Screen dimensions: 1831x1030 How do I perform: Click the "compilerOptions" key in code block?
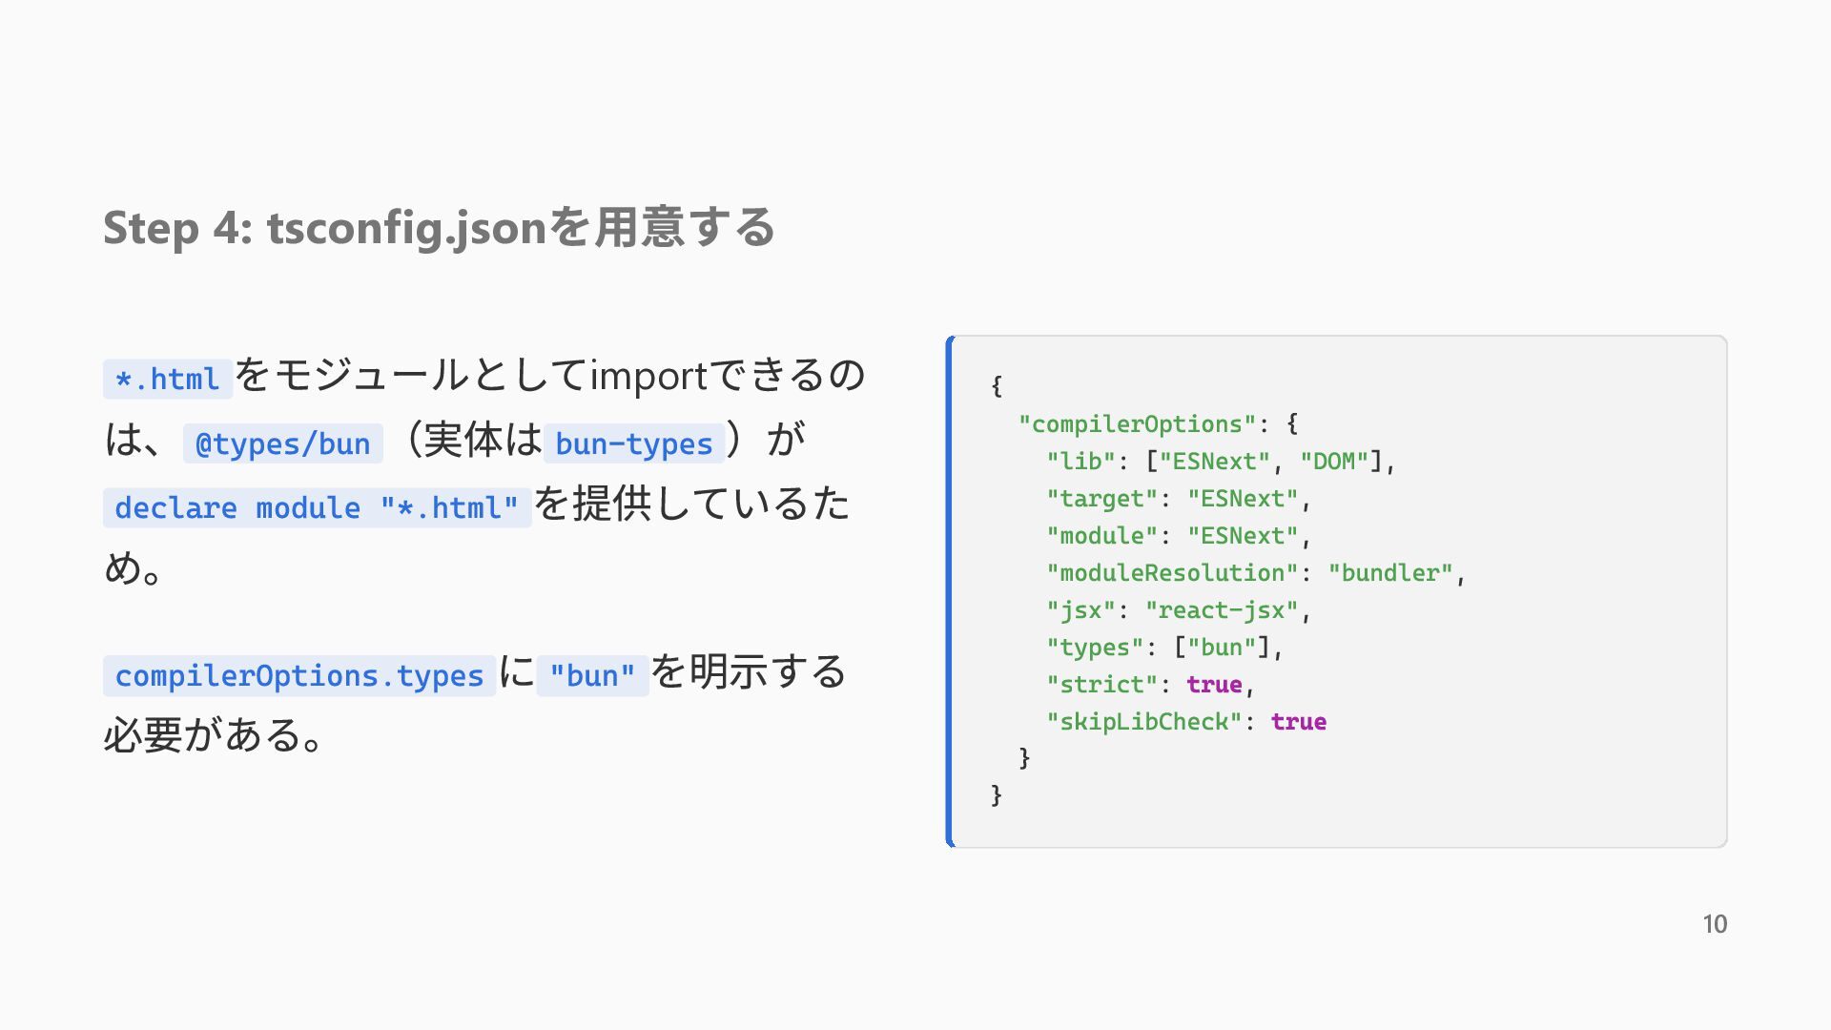pos(1137,424)
